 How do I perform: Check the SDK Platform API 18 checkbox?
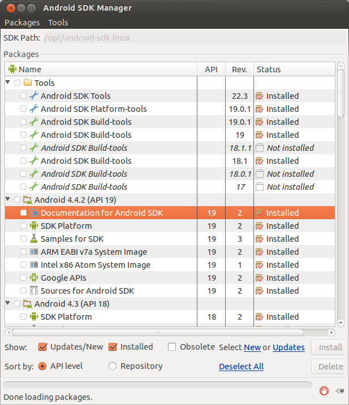(23, 317)
